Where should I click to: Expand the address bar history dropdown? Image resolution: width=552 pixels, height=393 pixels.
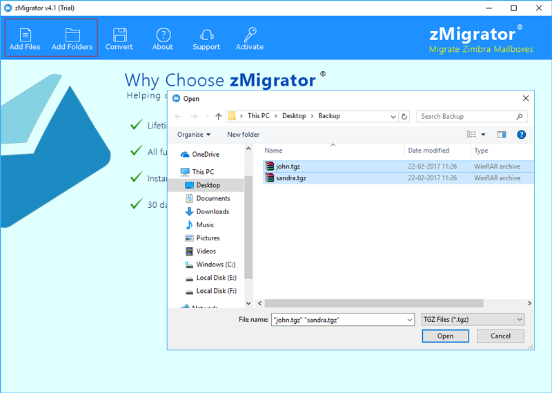(x=393, y=117)
